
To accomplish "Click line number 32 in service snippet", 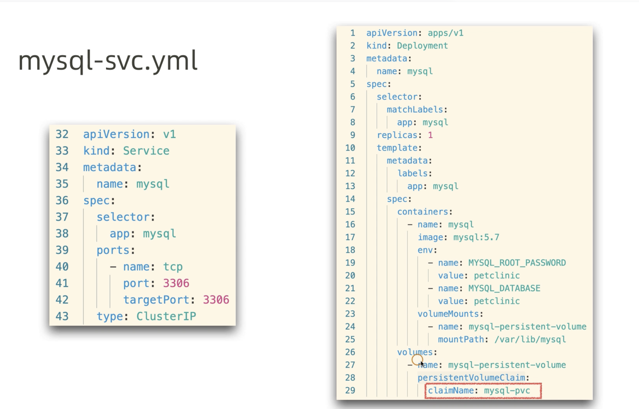I will click(62, 134).
